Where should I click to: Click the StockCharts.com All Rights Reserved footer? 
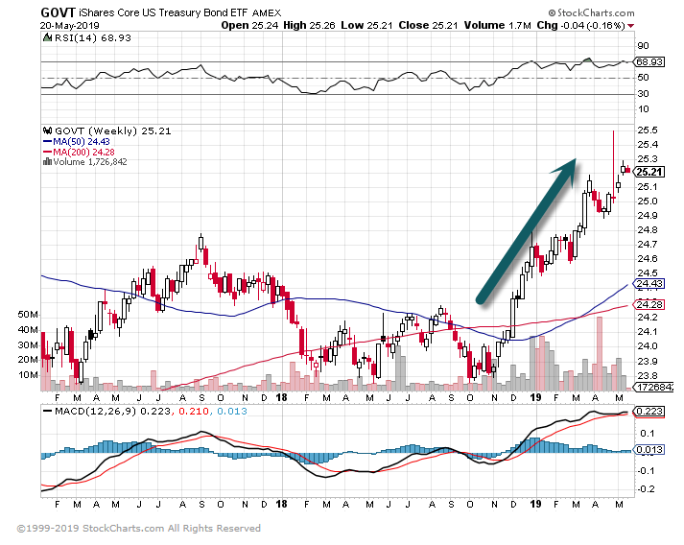click(139, 529)
